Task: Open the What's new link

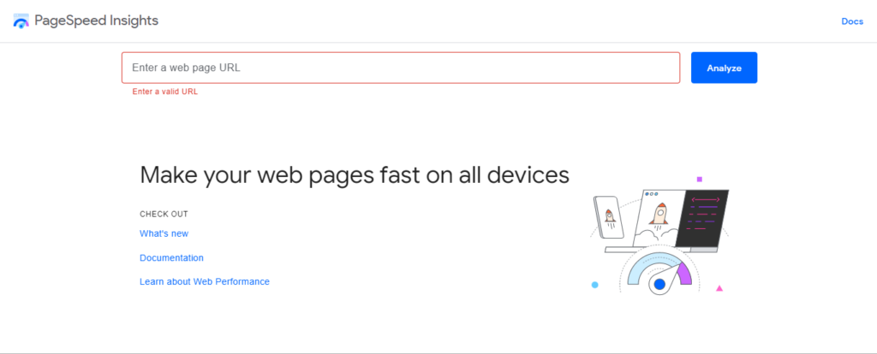Action: coord(164,233)
